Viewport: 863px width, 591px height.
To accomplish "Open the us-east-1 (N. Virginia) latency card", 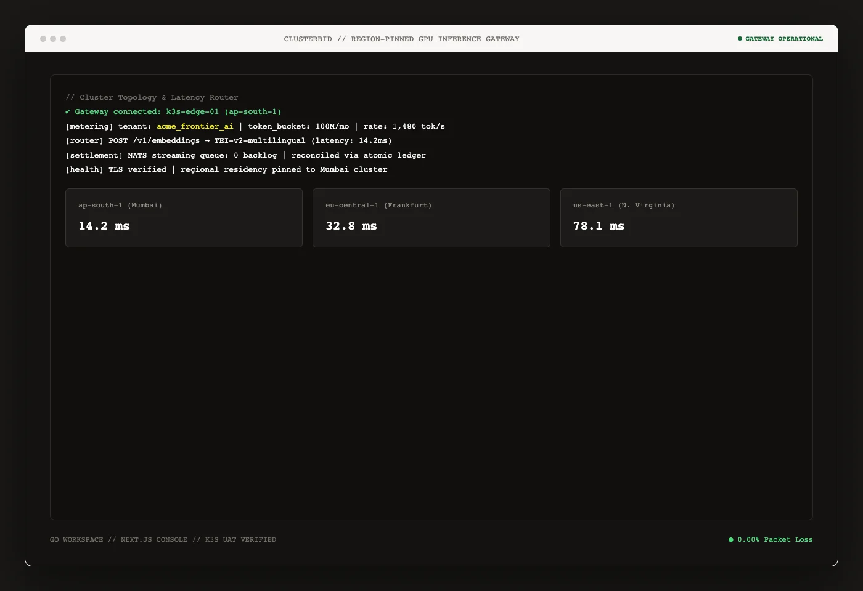I will [x=679, y=218].
